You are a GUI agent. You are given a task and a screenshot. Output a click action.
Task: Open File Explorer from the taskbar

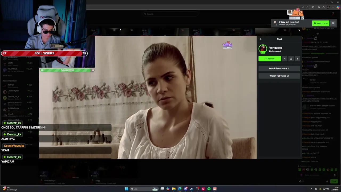(x=174, y=189)
